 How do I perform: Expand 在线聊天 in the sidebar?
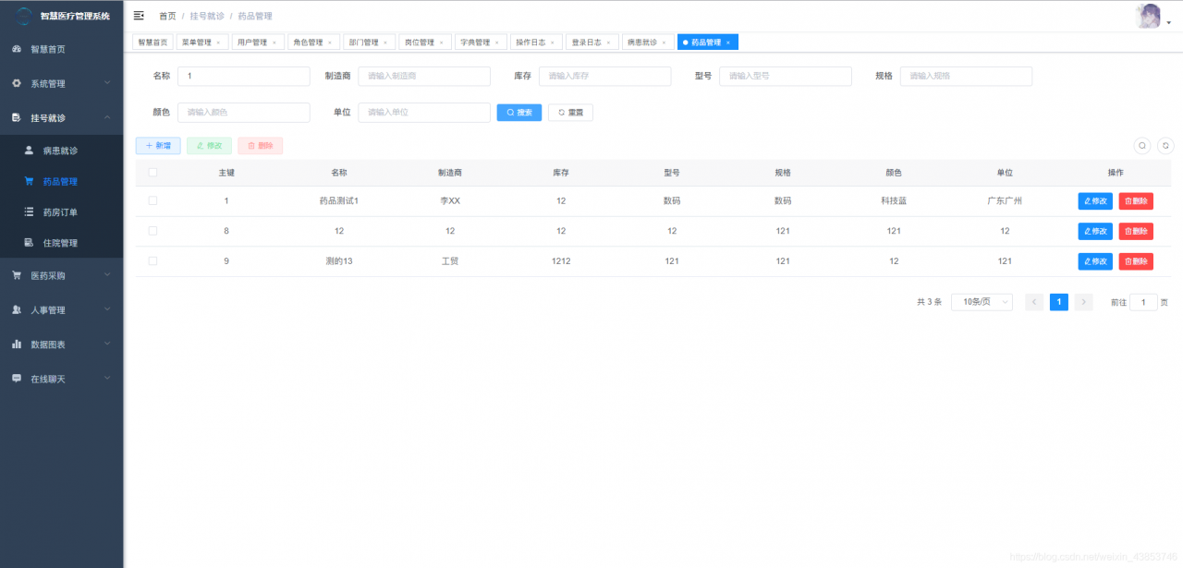coord(61,379)
